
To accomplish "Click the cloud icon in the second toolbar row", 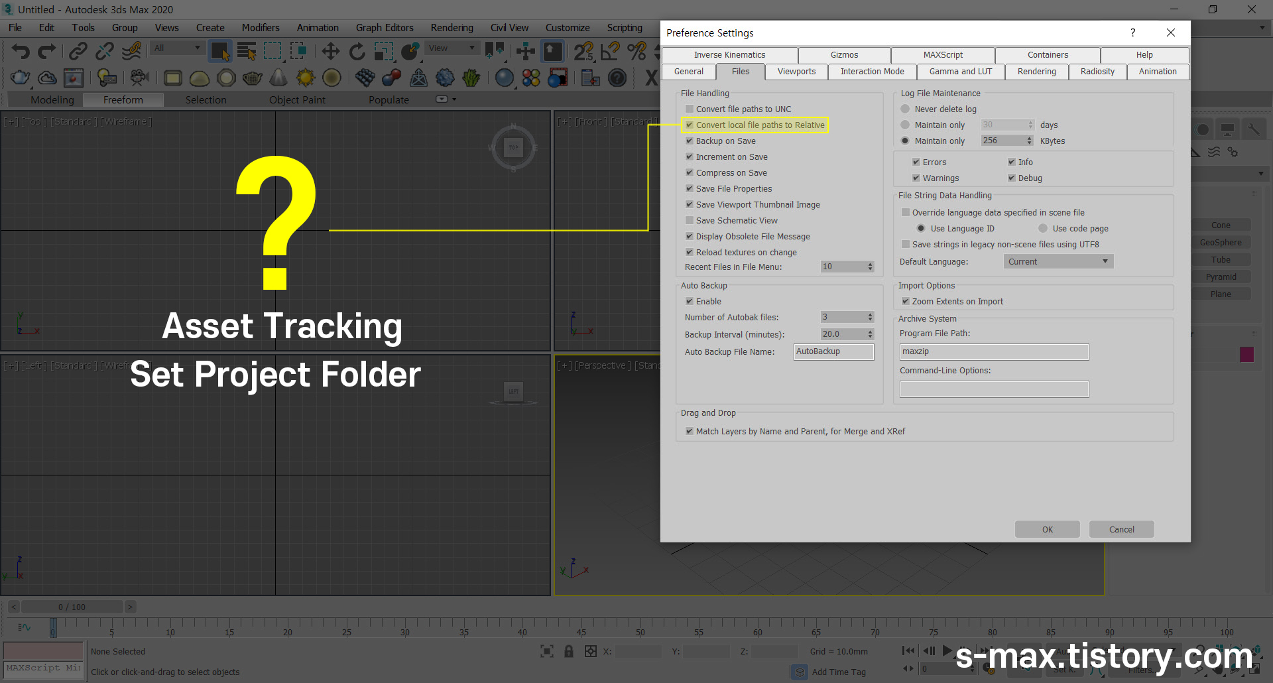I will pos(47,78).
